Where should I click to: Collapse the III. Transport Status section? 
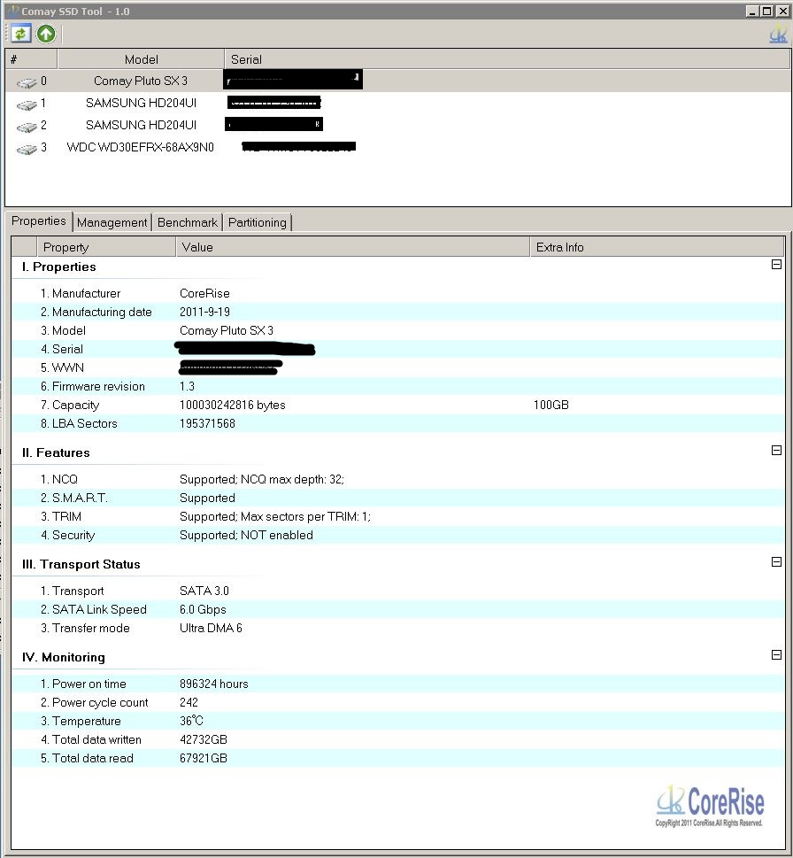point(776,562)
